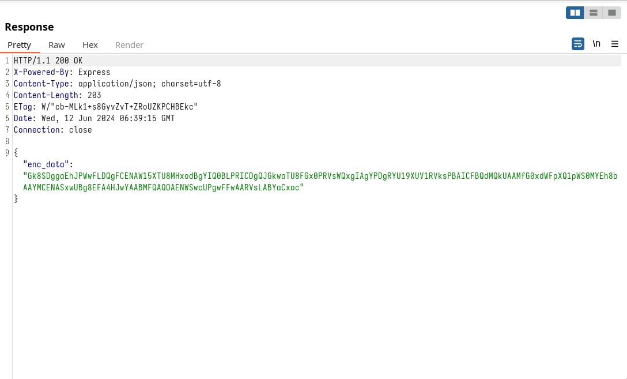This screenshot has width=627, height=379.
Task: Click the Response panel heading
Action: tap(29, 27)
